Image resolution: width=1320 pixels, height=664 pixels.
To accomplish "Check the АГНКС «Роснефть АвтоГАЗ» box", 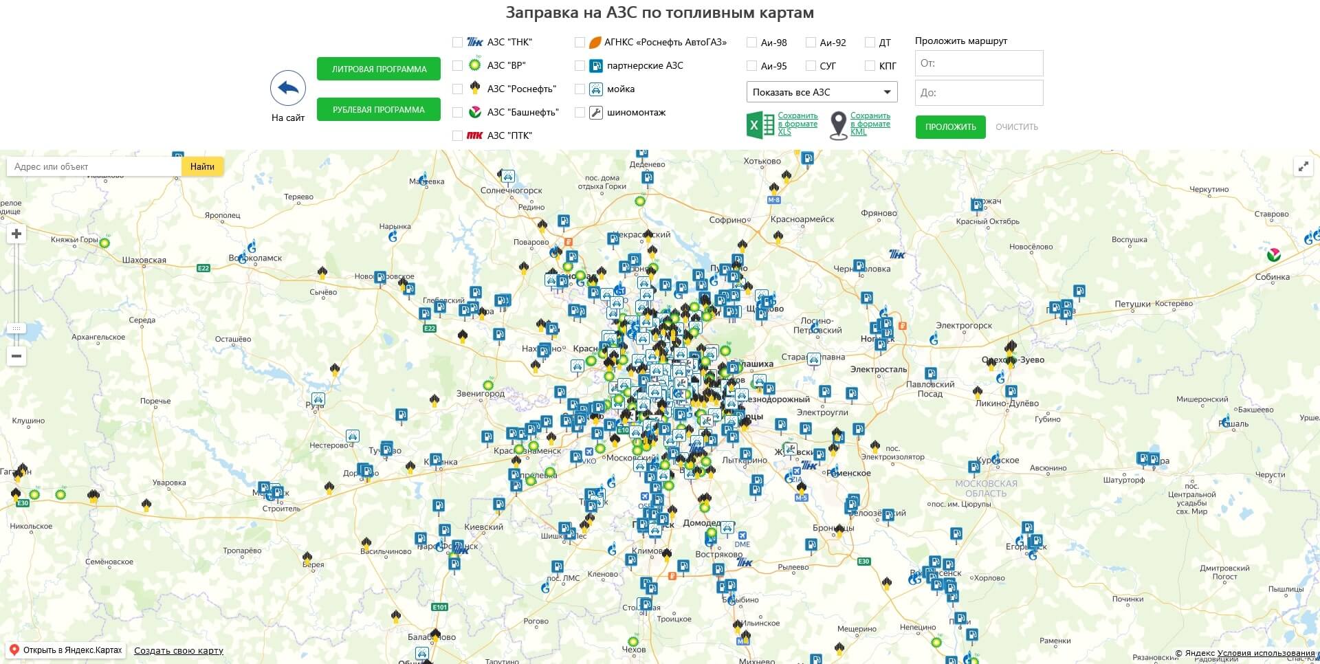I will click(x=580, y=42).
